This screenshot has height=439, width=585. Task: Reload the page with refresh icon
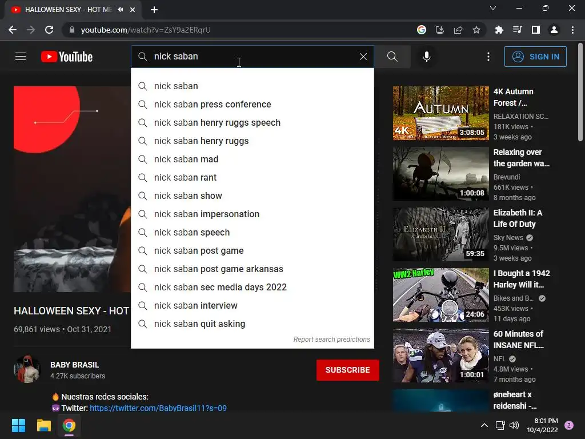pos(49,30)
